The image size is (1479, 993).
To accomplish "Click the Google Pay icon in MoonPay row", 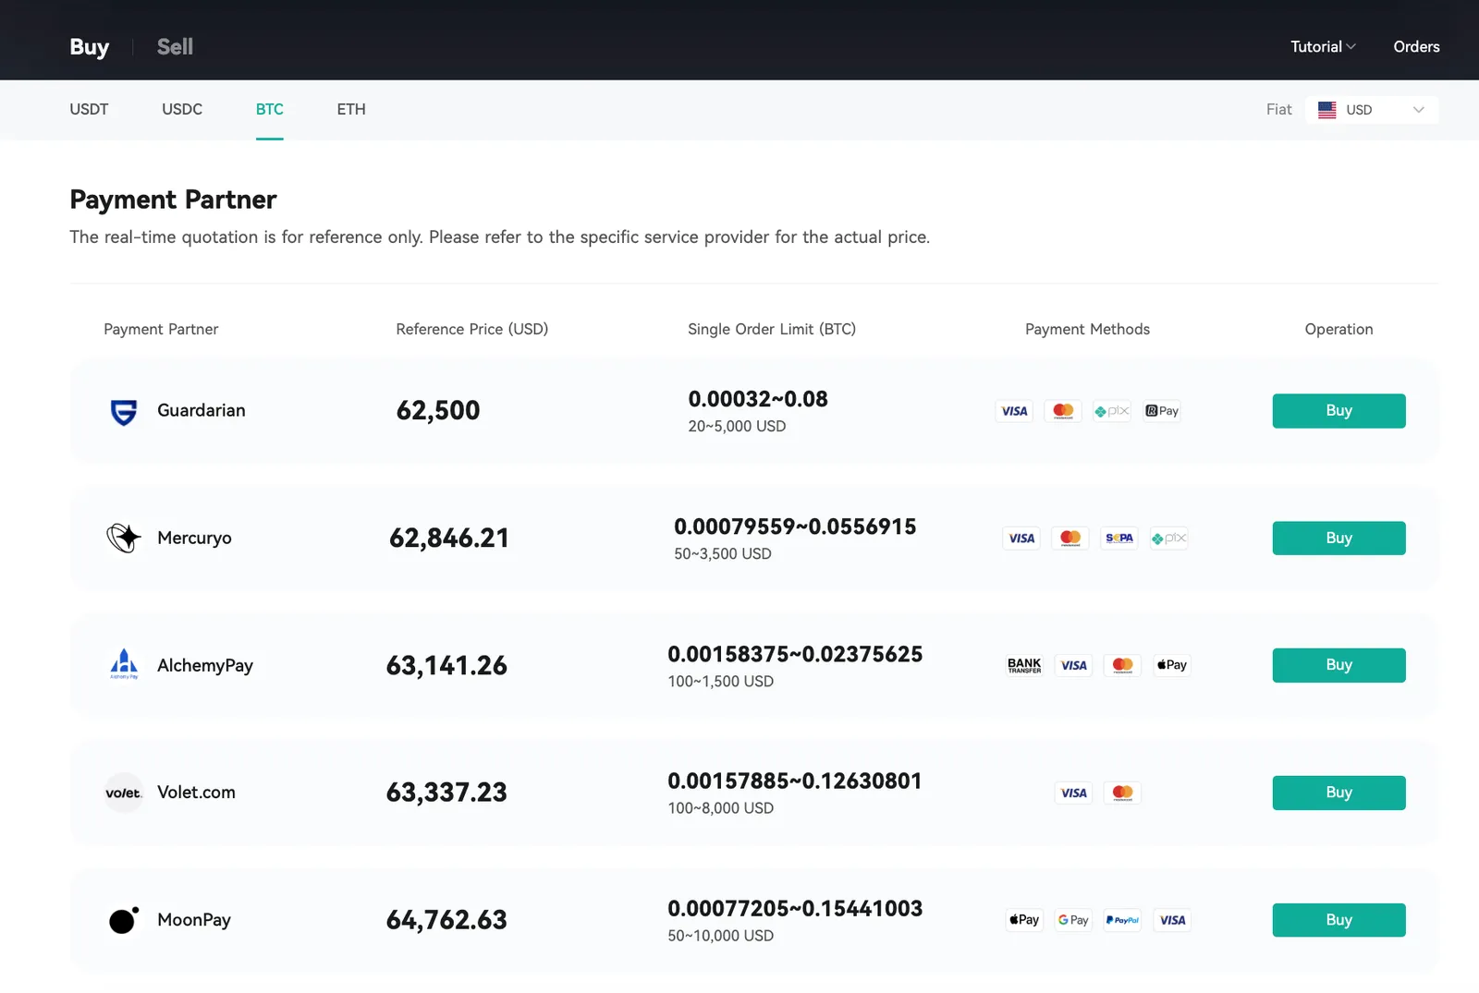I will pyautogui.click(x=1073, y=920).
